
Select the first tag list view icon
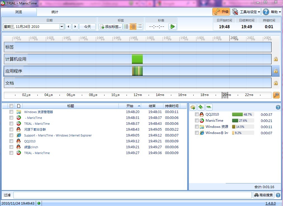coord(126,27)
